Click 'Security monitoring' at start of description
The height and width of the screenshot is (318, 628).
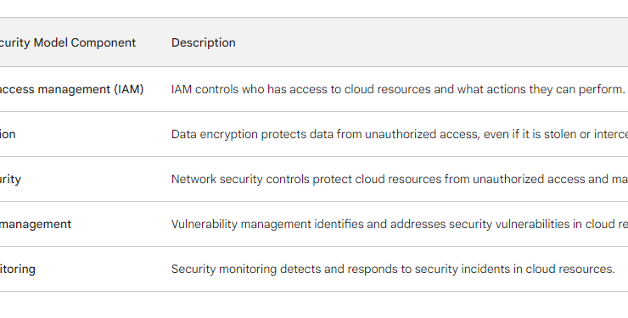[x=224, y=269]
